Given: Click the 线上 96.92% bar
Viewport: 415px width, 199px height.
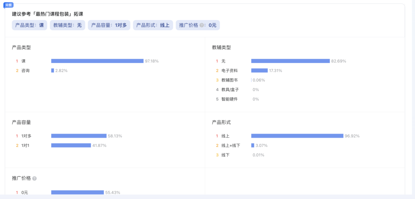Looking at the screenshot, I should (x=297, y=136).
